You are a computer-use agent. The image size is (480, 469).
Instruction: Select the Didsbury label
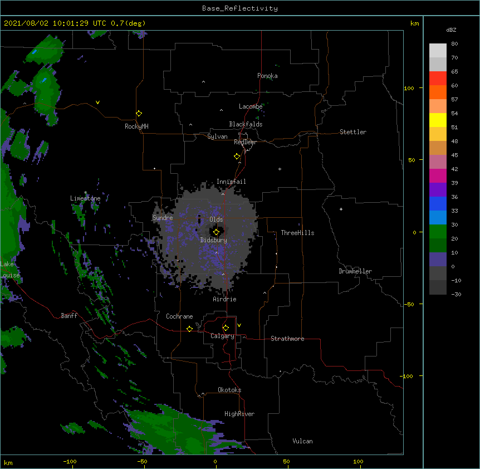(x=214, y=240)
